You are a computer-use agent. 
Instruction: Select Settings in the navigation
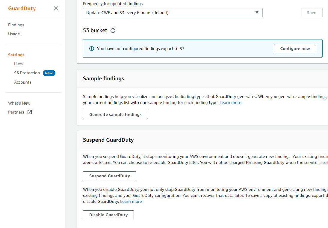pyautogui.click(x=16, y=55)
